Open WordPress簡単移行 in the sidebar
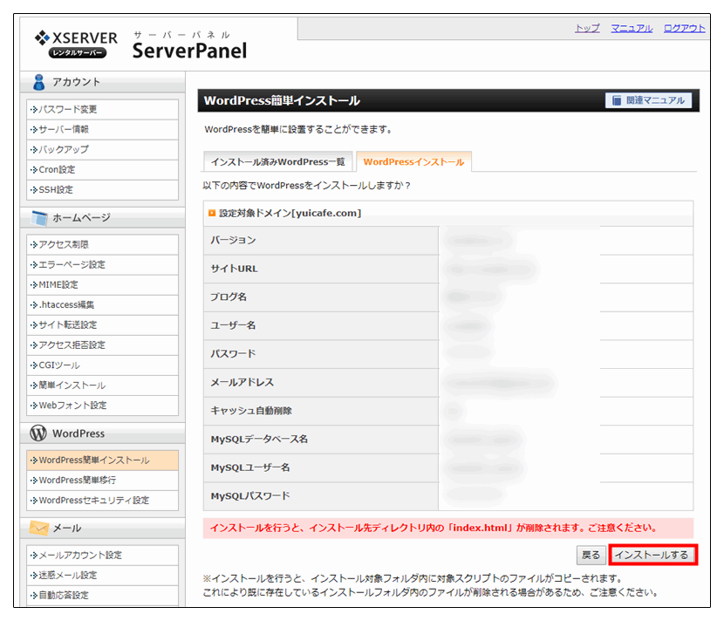Viewport: 724px width, 621px height. click(x=103, y=481)
